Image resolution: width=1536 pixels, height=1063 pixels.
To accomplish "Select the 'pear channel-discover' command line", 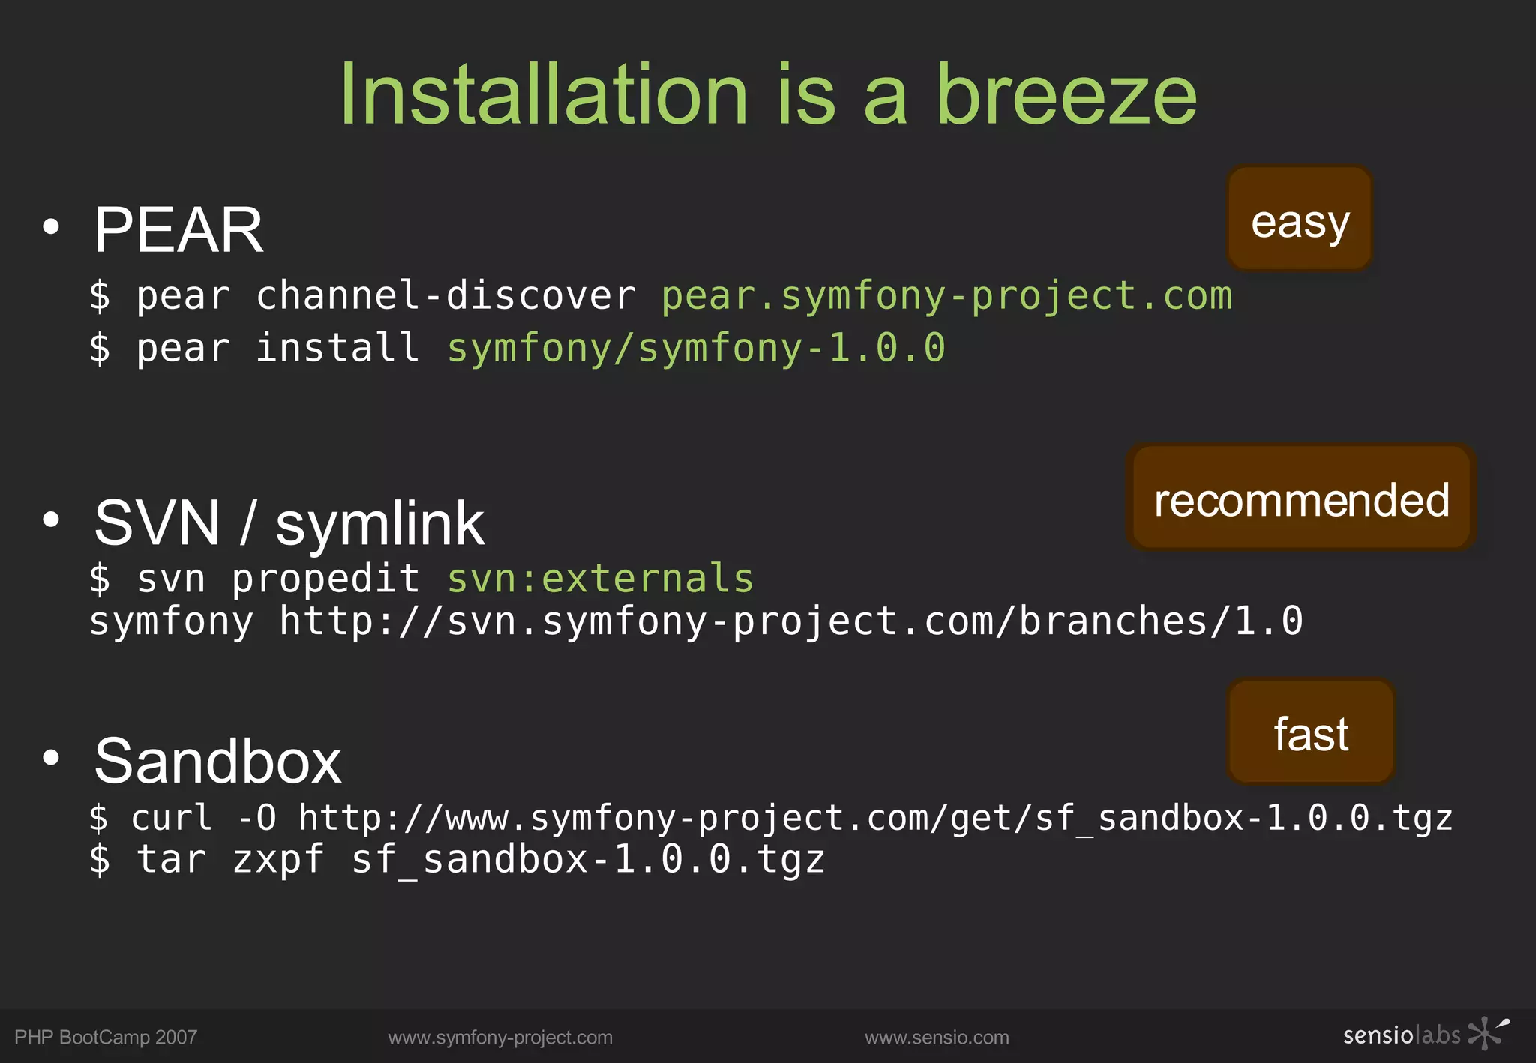I will (660, 295).
